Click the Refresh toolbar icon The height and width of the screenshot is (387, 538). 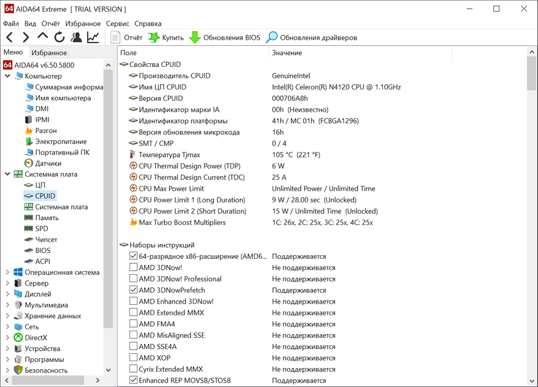60,37
